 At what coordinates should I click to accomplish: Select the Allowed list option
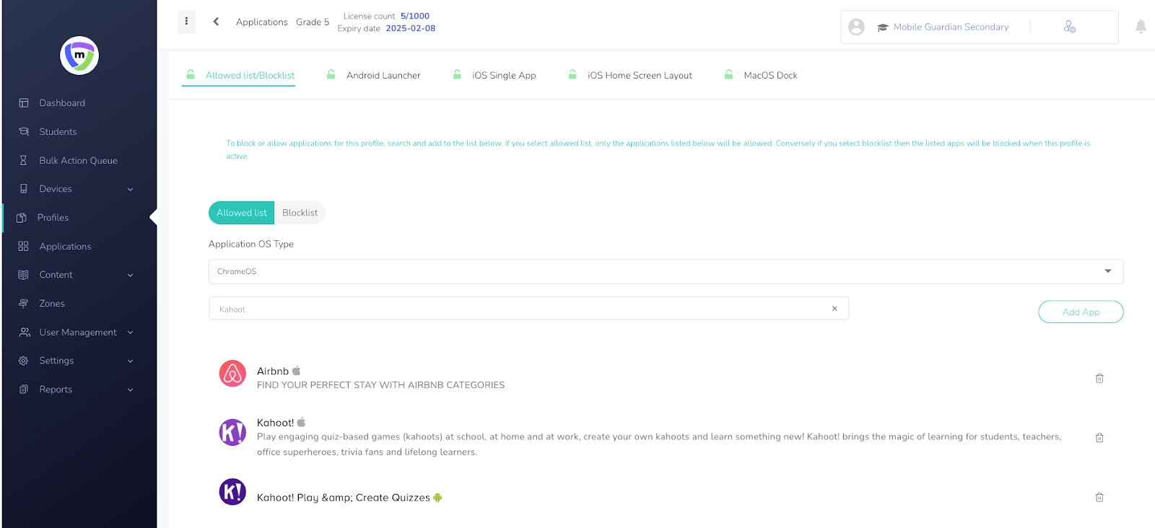(241, 213)
